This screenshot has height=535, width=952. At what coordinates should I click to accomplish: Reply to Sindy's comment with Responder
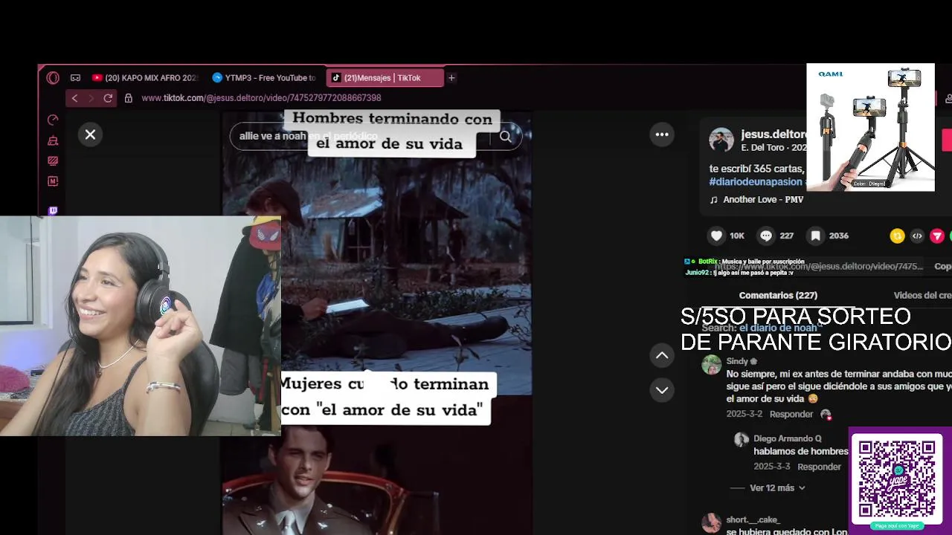[x=791, y=415]
